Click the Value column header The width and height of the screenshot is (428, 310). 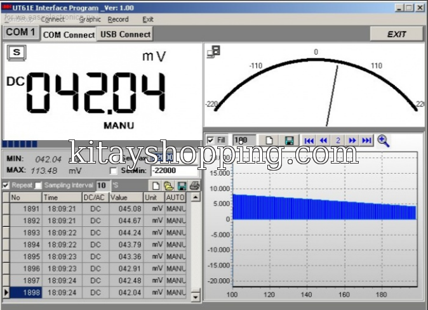(126, 198)
